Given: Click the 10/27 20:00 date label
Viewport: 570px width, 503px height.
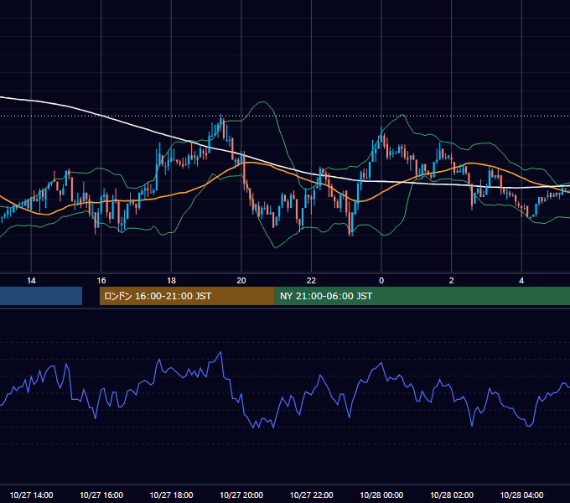Looking at the screenshot, I should tap(241, 495).
